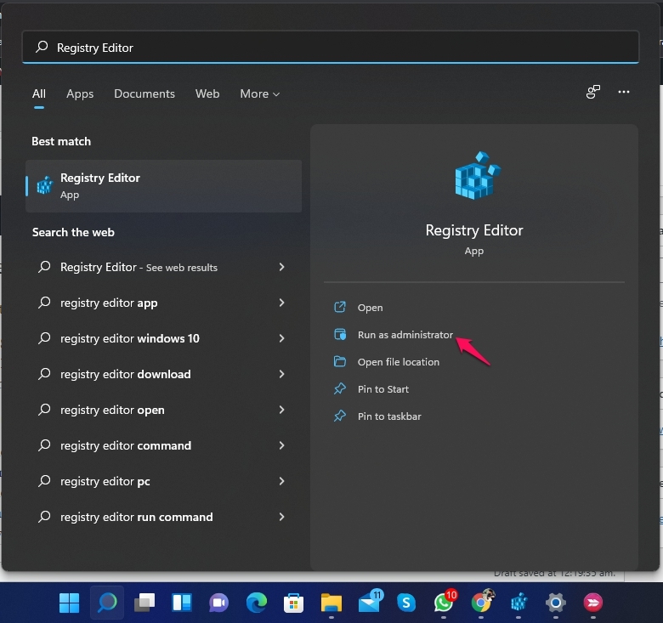The image size is (663, 623).
Task: Click the folder icon for Open file location
Action: [340, 361]
